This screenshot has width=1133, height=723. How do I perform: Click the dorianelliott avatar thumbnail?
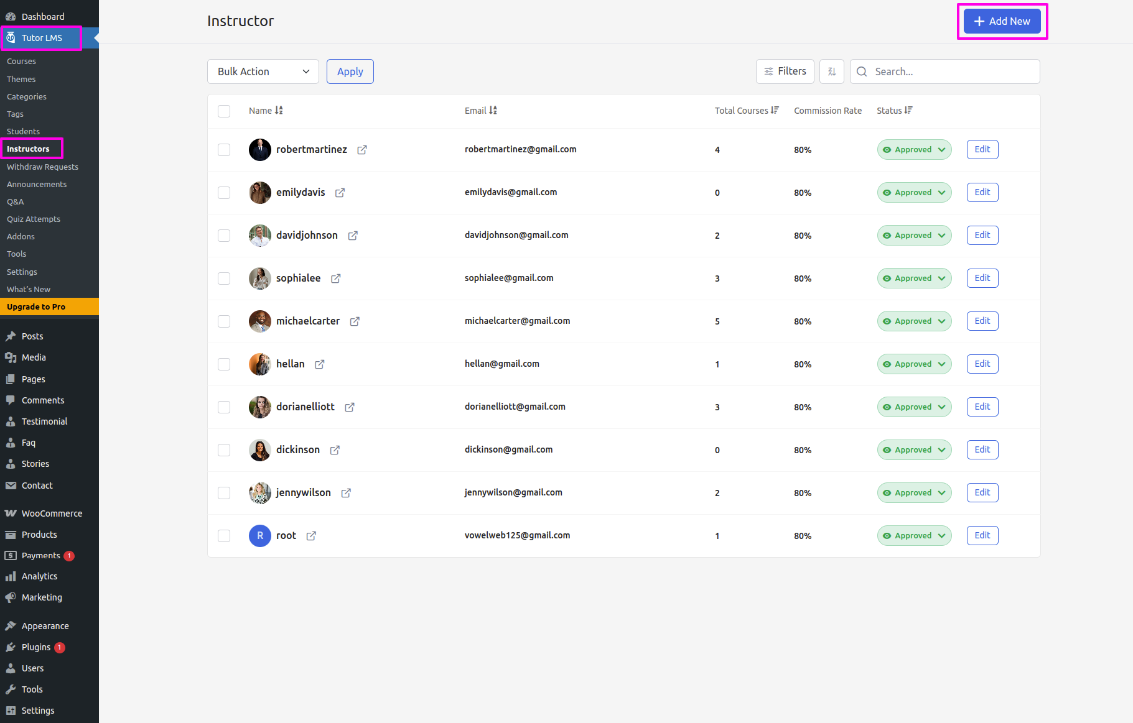point(259,407)
